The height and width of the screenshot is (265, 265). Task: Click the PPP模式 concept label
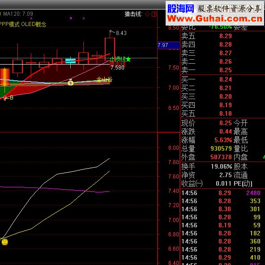click(x=10, y=24)
